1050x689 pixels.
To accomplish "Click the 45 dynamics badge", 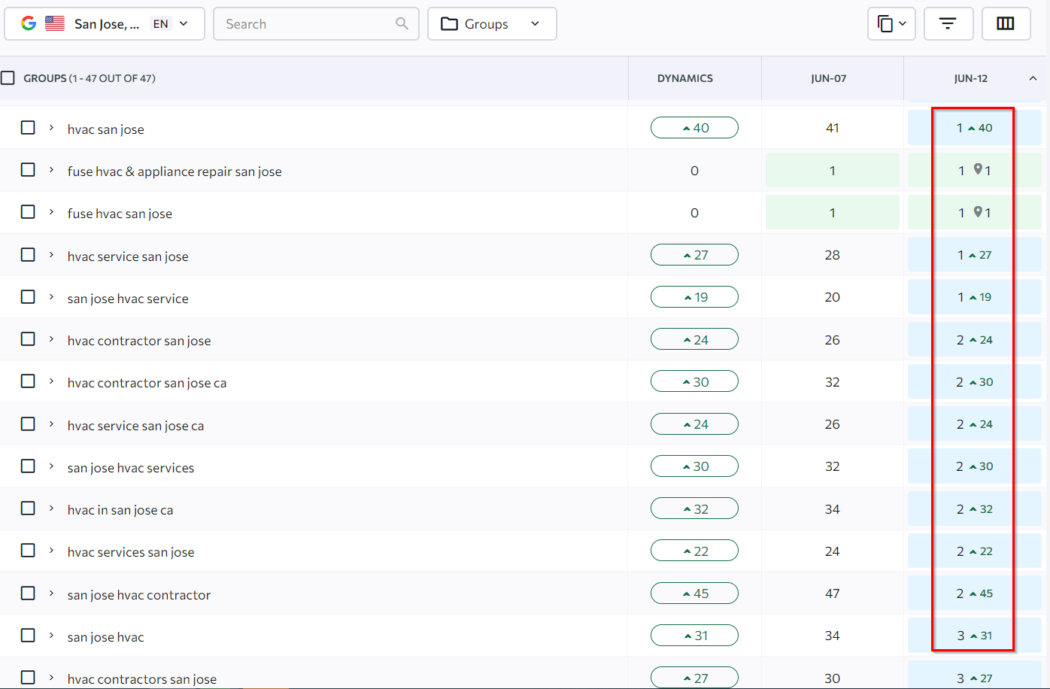I will coord(694,593).
